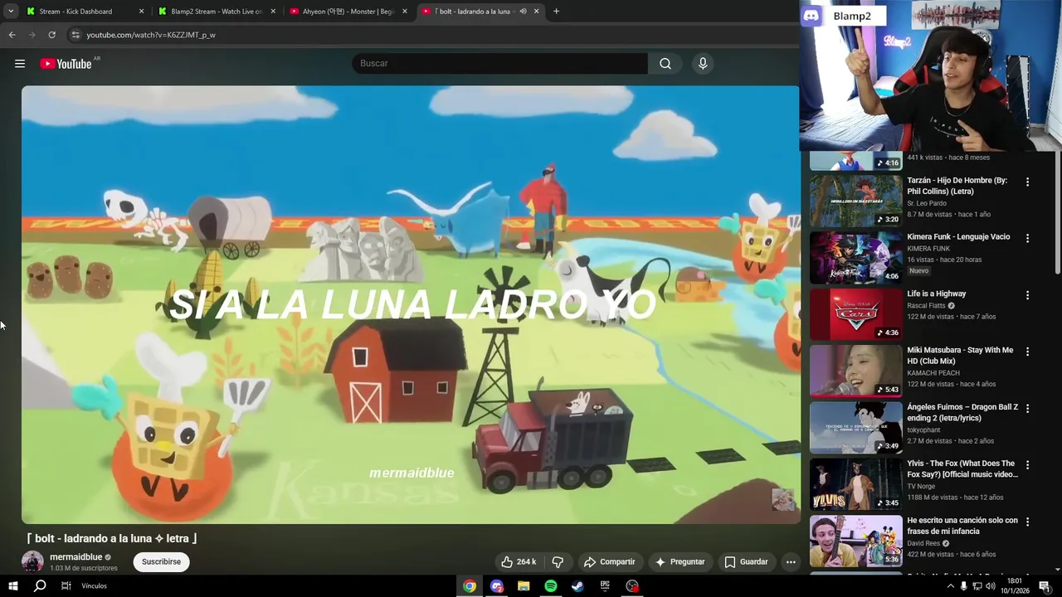Viewport: 1062px width, 597px height.
Task: Start voice search with microphone icon
Action: coord(703,64)
